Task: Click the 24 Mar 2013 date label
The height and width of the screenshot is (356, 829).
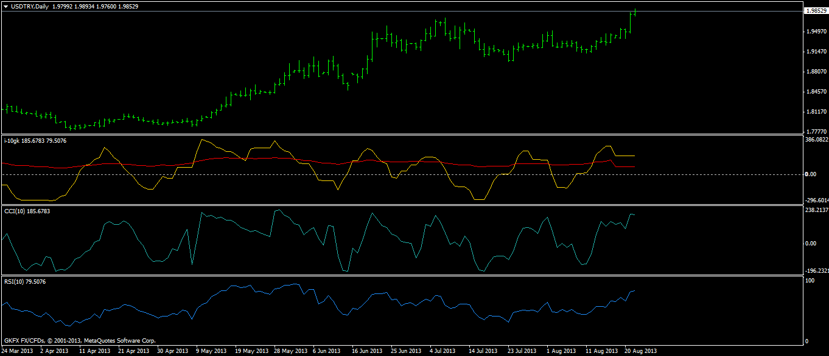Action: point(18,351)
